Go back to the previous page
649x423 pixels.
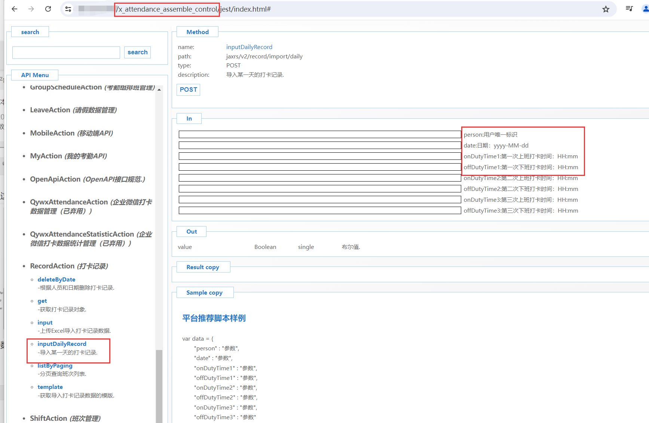coord(15,9)
